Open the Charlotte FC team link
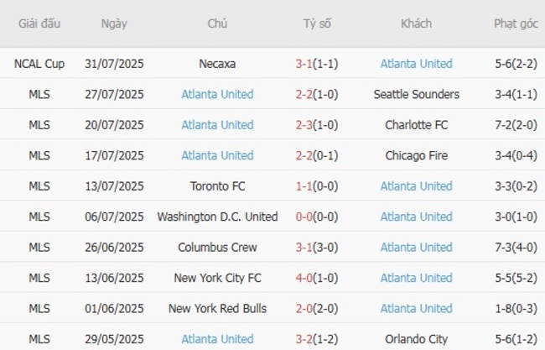Image resolution: width=545 pixels, height=350 pixels. coord(416,125)
